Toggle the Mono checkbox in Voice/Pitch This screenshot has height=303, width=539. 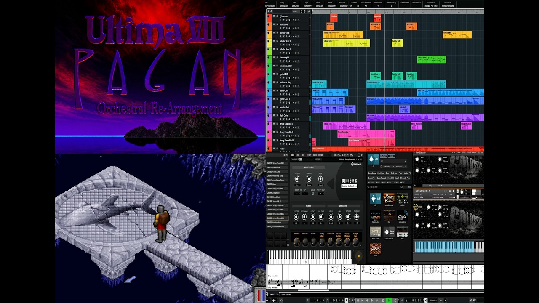pos(313,193)
